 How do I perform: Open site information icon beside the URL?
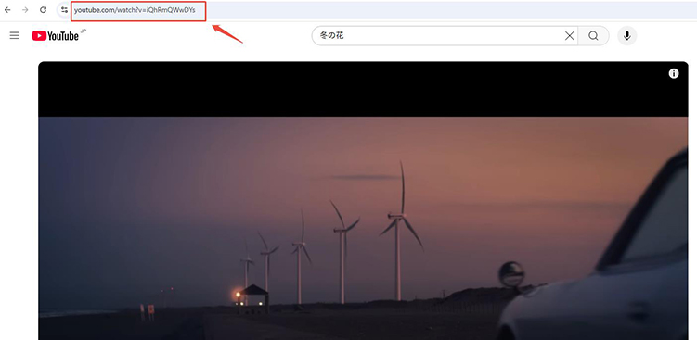click(64, 10)
